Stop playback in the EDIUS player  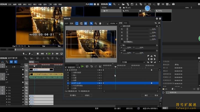click(x=38, y=54)
